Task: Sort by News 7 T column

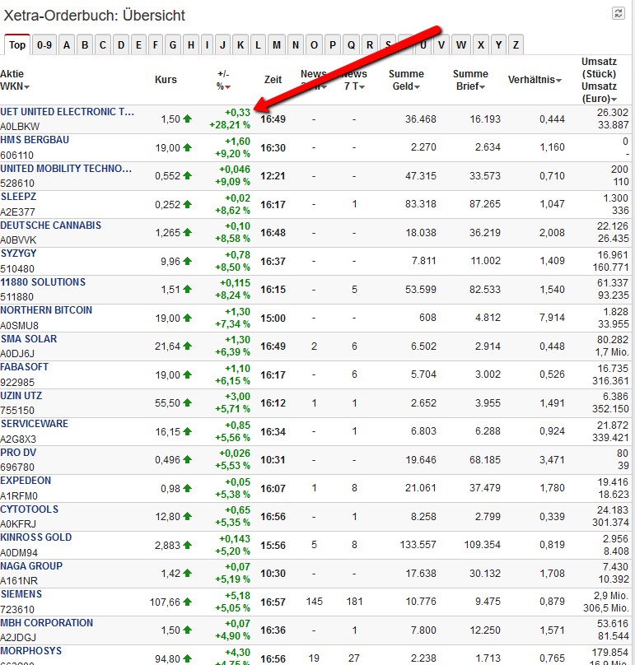Action: pyautogui.click(x=362, y=87)
